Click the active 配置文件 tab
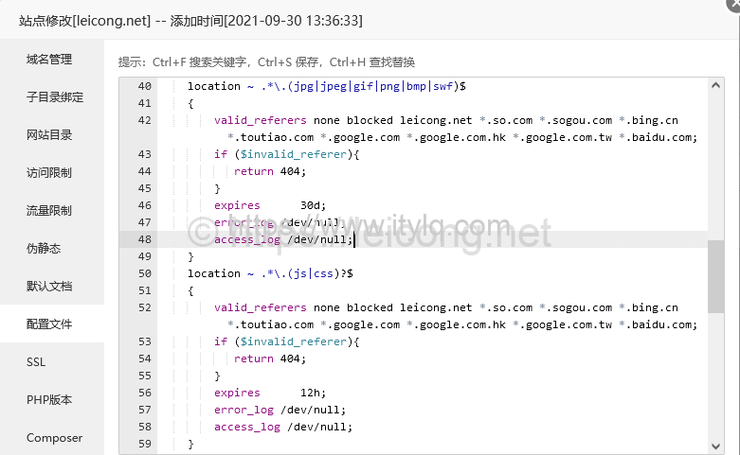Viewport: 740px width, 455px height. pos(49,324)
